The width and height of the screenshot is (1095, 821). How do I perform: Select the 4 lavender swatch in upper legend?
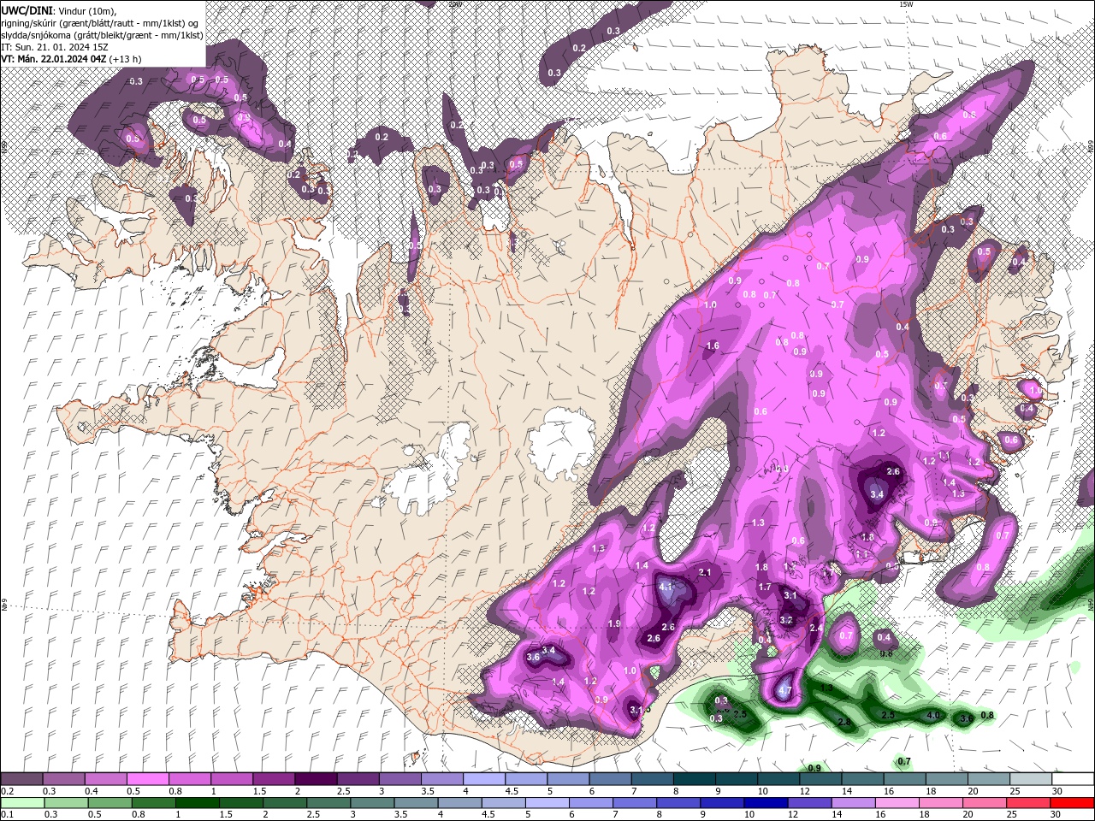(x=483, y=779)
